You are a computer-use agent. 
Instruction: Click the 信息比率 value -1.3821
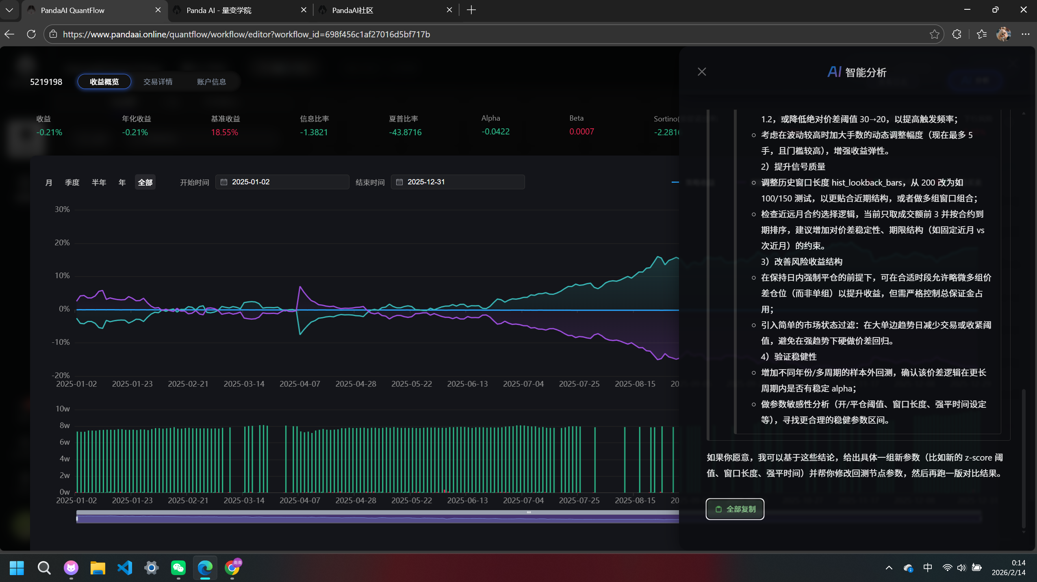click(314, 132)
